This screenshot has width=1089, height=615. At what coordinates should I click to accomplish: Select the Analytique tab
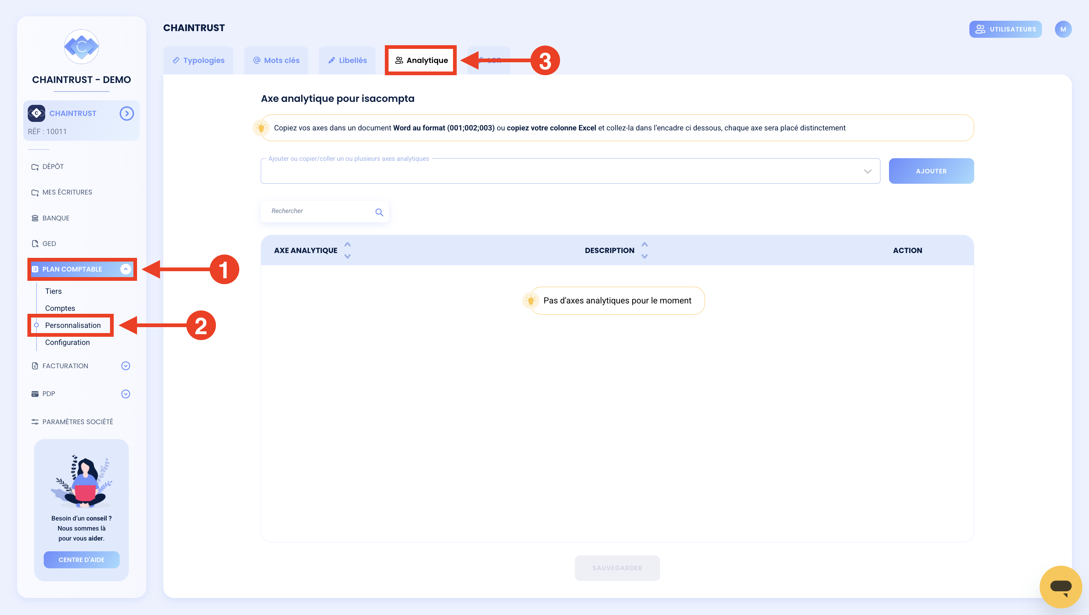coord(421,60)
